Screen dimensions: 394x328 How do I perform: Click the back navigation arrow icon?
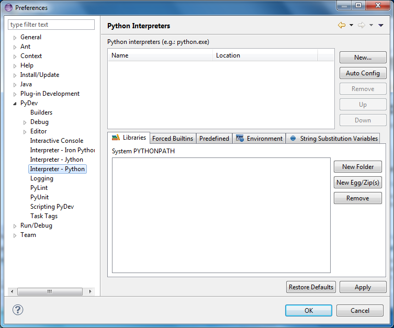(x=342, y=25)
